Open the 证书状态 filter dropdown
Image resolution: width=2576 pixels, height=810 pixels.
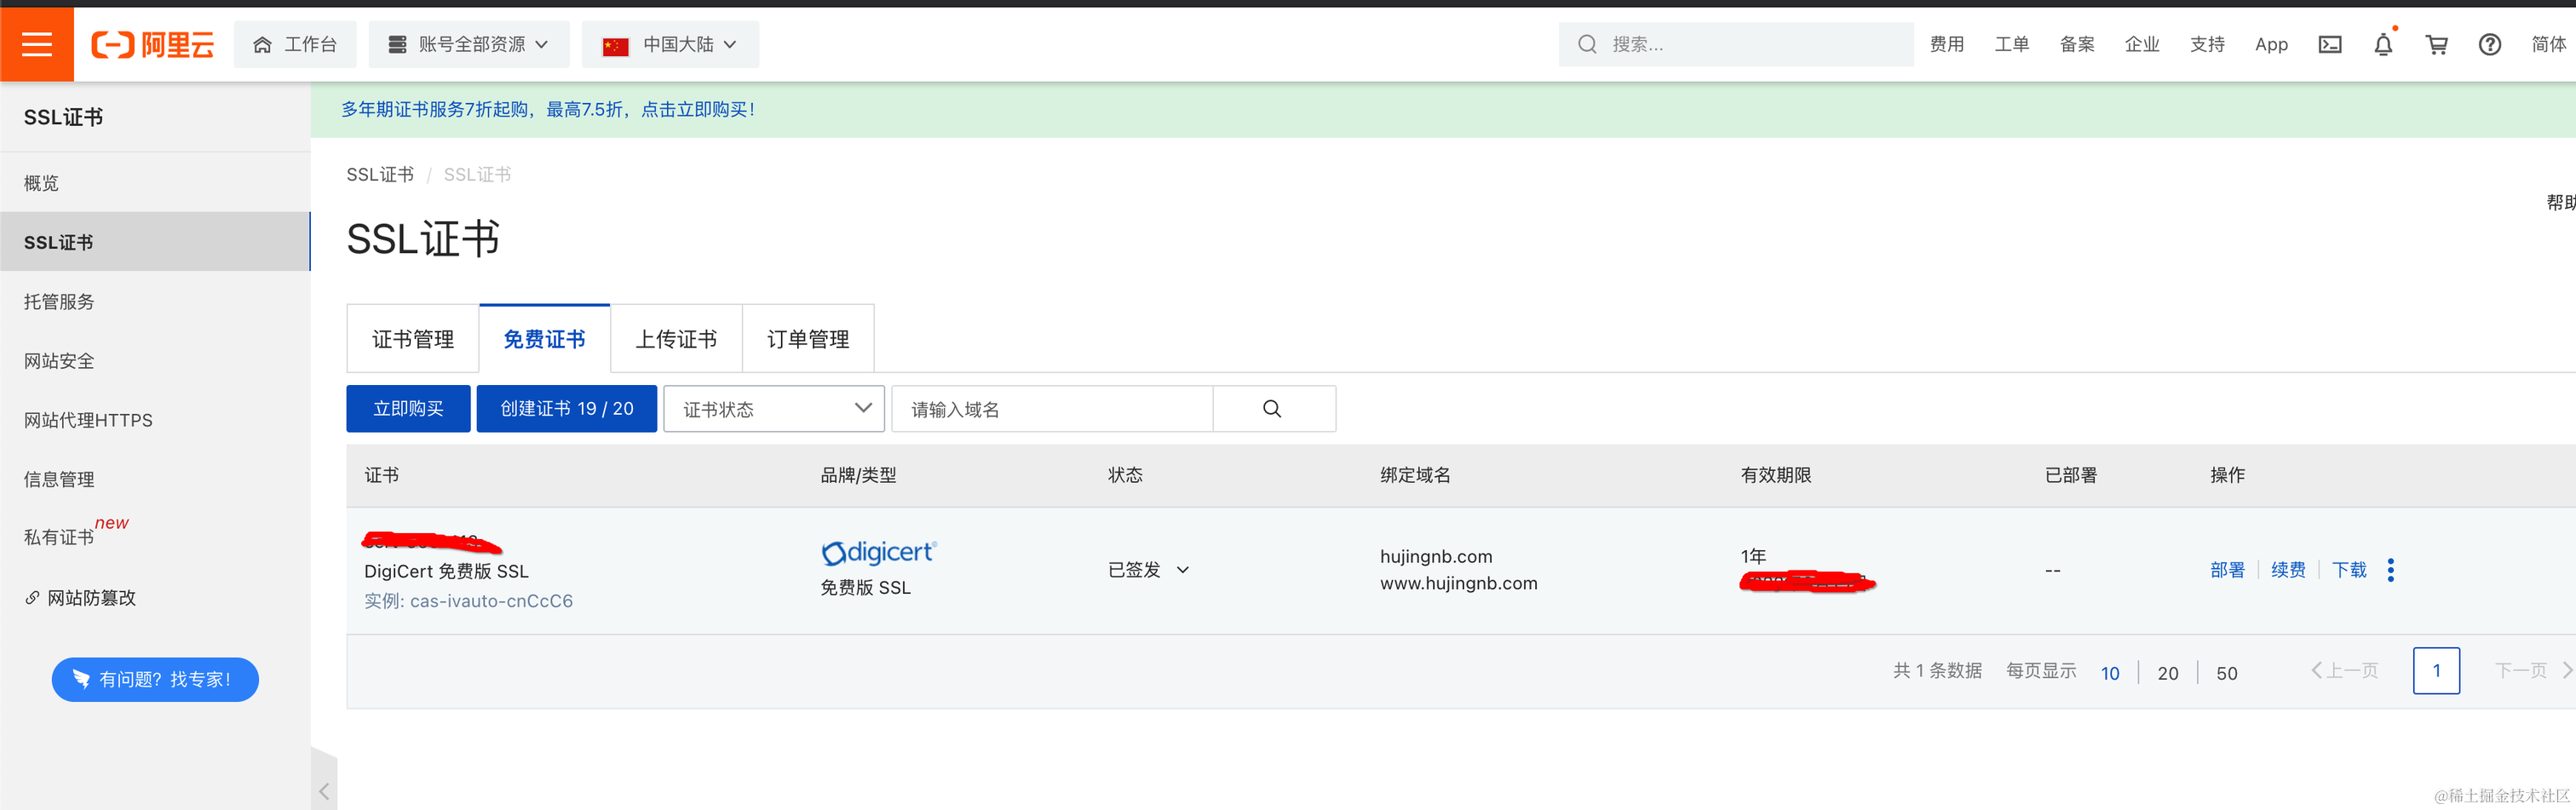pyautogui.click(x=774, y=409)
